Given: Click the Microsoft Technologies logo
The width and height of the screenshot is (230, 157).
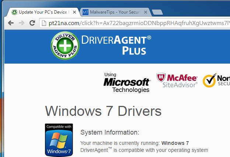Looking at the screenshot, I should (127, 82).
